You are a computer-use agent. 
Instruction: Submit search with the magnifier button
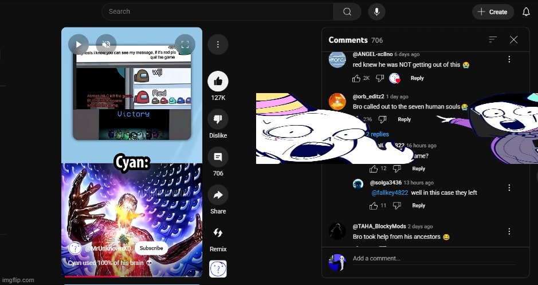pos(347,11)
